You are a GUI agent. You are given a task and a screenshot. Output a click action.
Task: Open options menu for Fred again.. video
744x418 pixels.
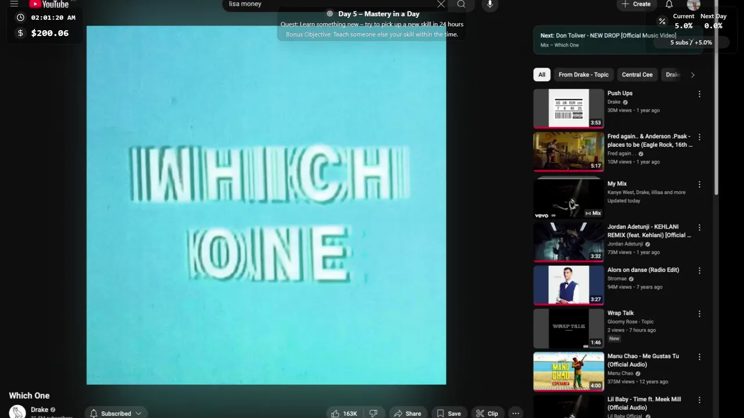699,138
